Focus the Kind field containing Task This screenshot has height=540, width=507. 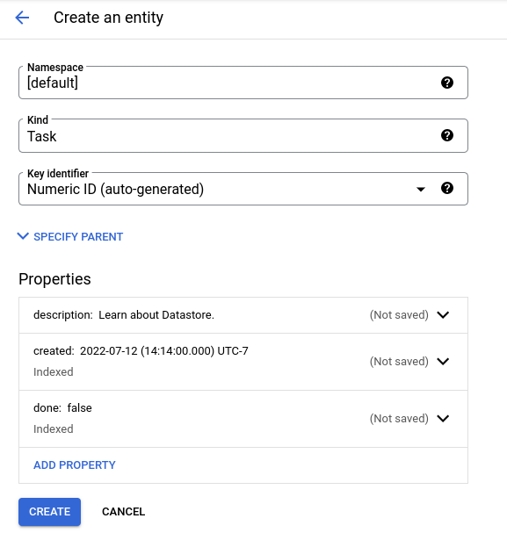click(x=243, y=136)
